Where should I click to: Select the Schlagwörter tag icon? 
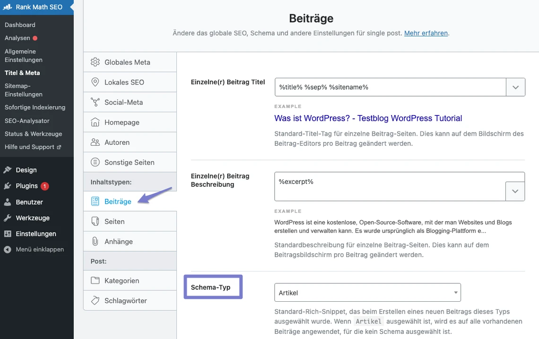pos(95,300)
